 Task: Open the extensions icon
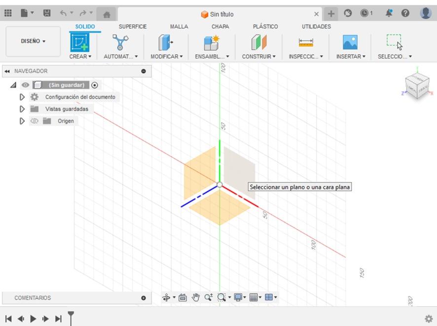tap(348, 13)
